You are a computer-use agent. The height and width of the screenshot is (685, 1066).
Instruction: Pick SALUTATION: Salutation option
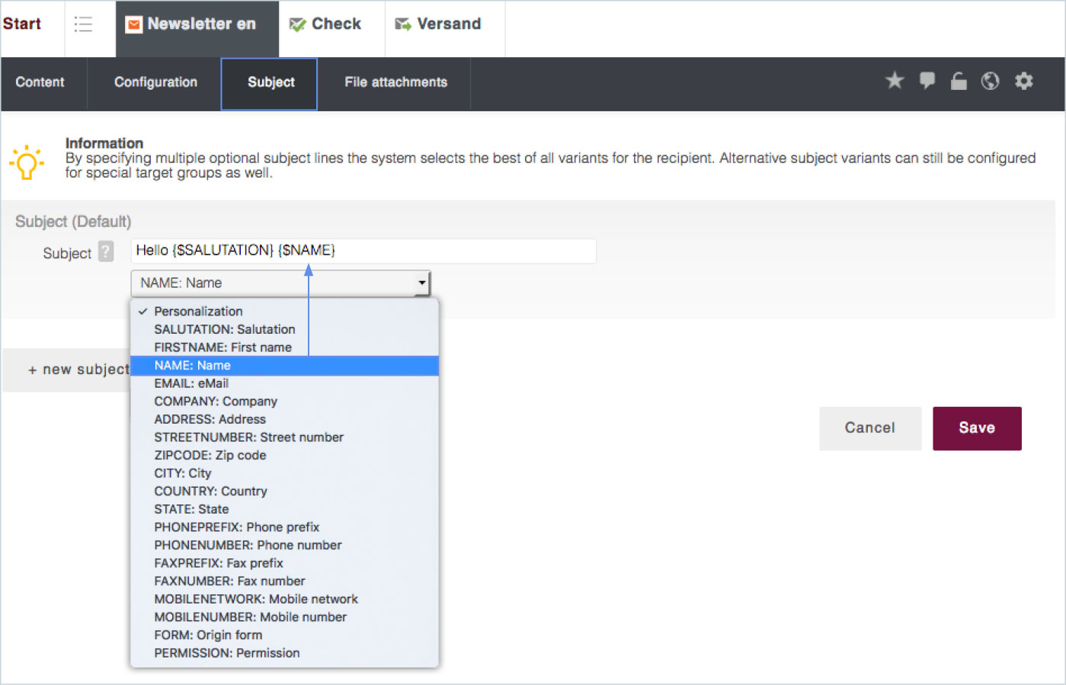[x=224, y=329]
